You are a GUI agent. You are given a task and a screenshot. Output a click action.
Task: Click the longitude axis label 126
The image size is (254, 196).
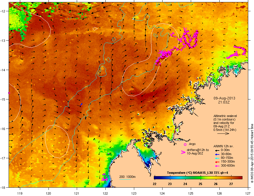click(x=219, y=193)
